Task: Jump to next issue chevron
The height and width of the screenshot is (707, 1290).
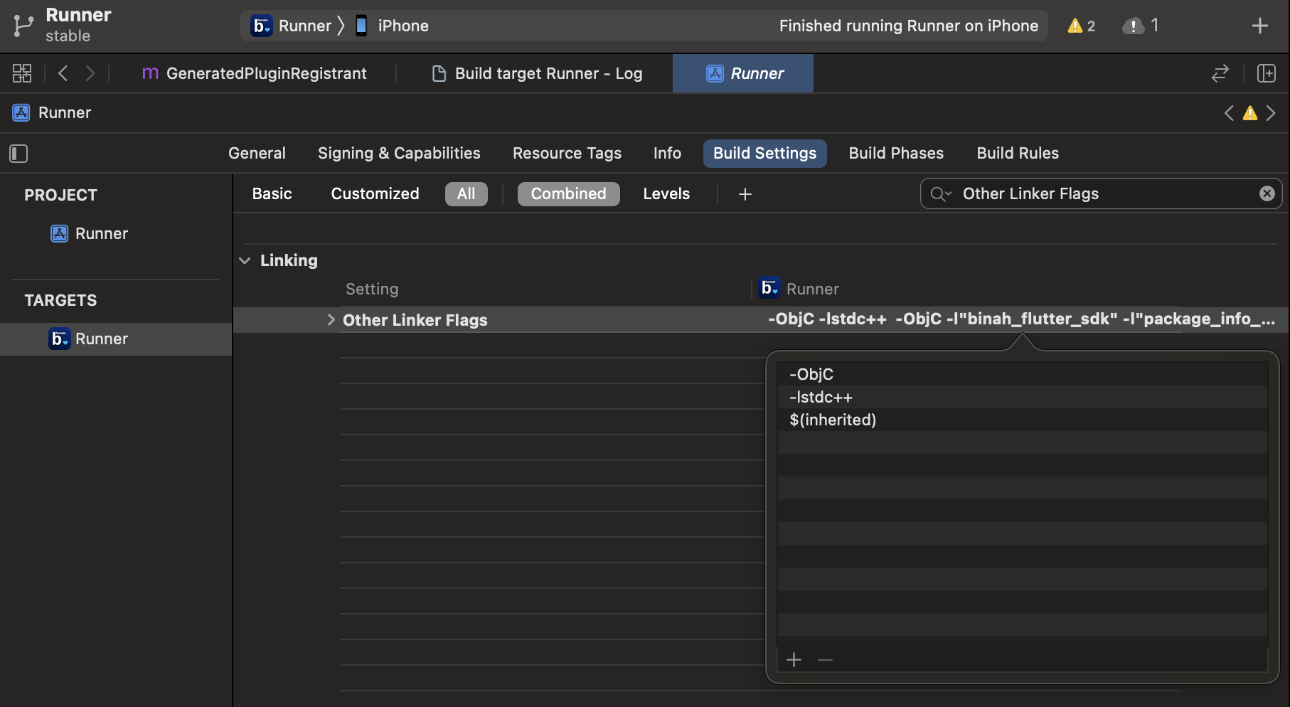Action: pyautogui.click(x=1271, y=113)
